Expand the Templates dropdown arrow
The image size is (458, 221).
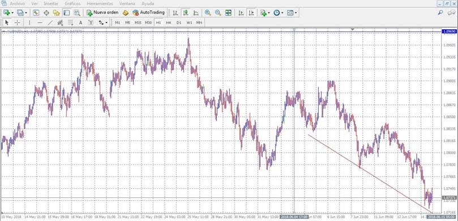(x=296, y=13)
